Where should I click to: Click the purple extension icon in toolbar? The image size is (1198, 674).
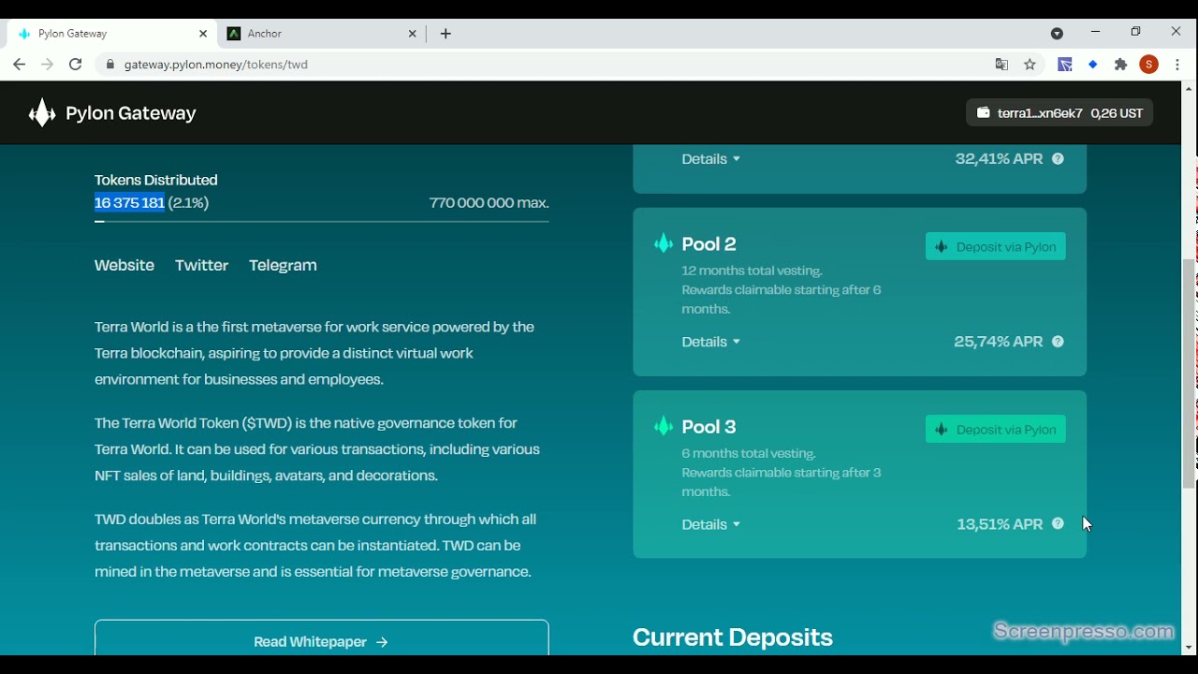(1065, 65)
